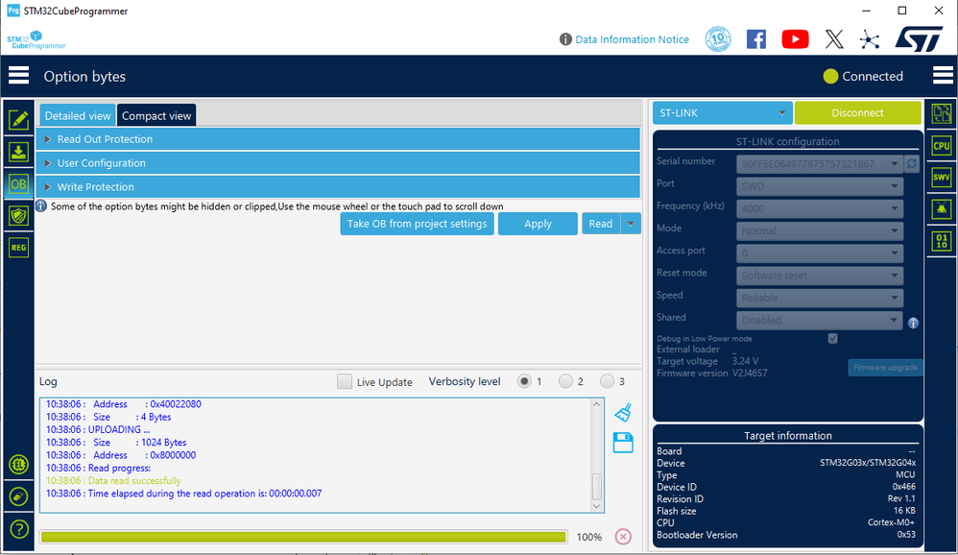Click the Apply button
The image size is (958, 555).
[538, 224]
